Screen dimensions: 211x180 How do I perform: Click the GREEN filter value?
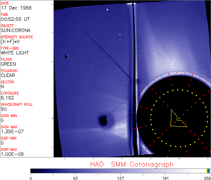(x=8, y=64)
